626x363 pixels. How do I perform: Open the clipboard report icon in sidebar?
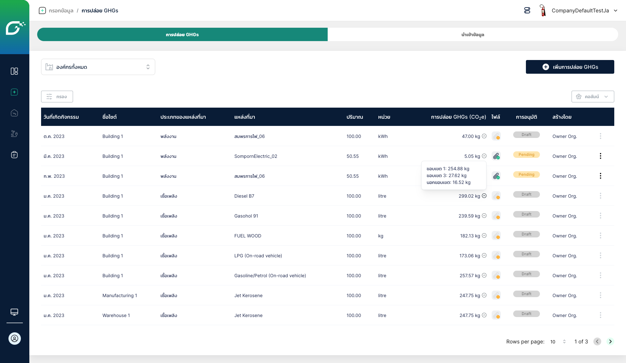[x=14, y=155]
